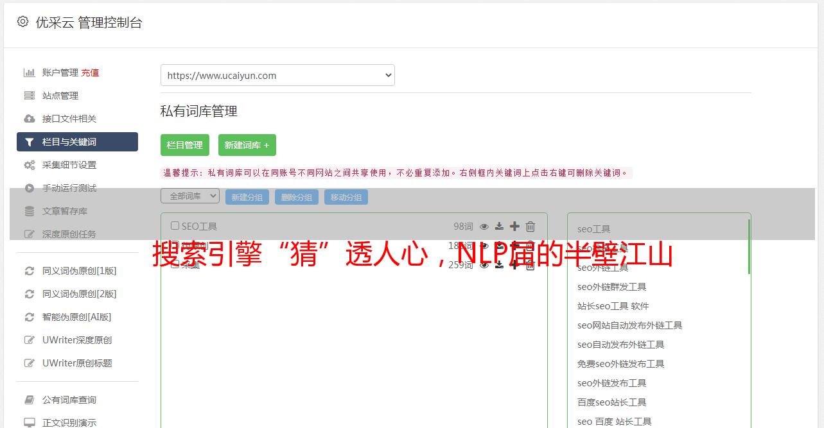824x428 pixels.
Task: Open 文章暂存库 menu item
Action: coord(65,211)
